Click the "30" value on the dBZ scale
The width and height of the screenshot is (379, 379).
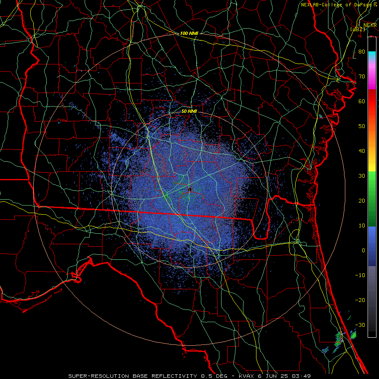[362, 176]
